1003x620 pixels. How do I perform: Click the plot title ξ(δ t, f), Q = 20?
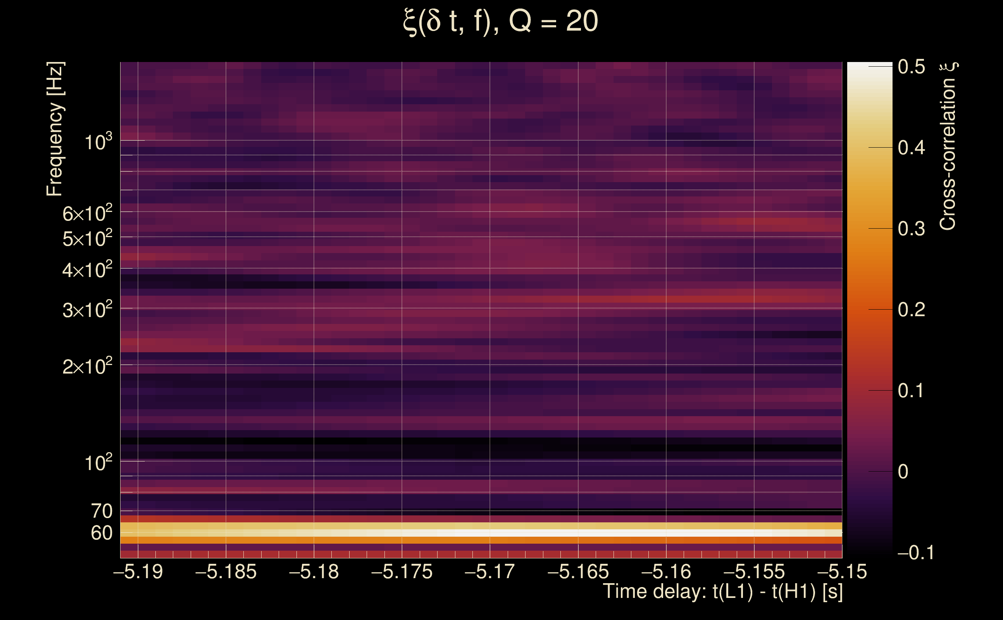pos(500,21)
